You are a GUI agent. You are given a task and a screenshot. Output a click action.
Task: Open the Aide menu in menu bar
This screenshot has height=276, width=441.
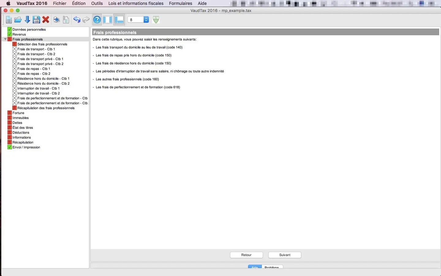tap(202, 3)
